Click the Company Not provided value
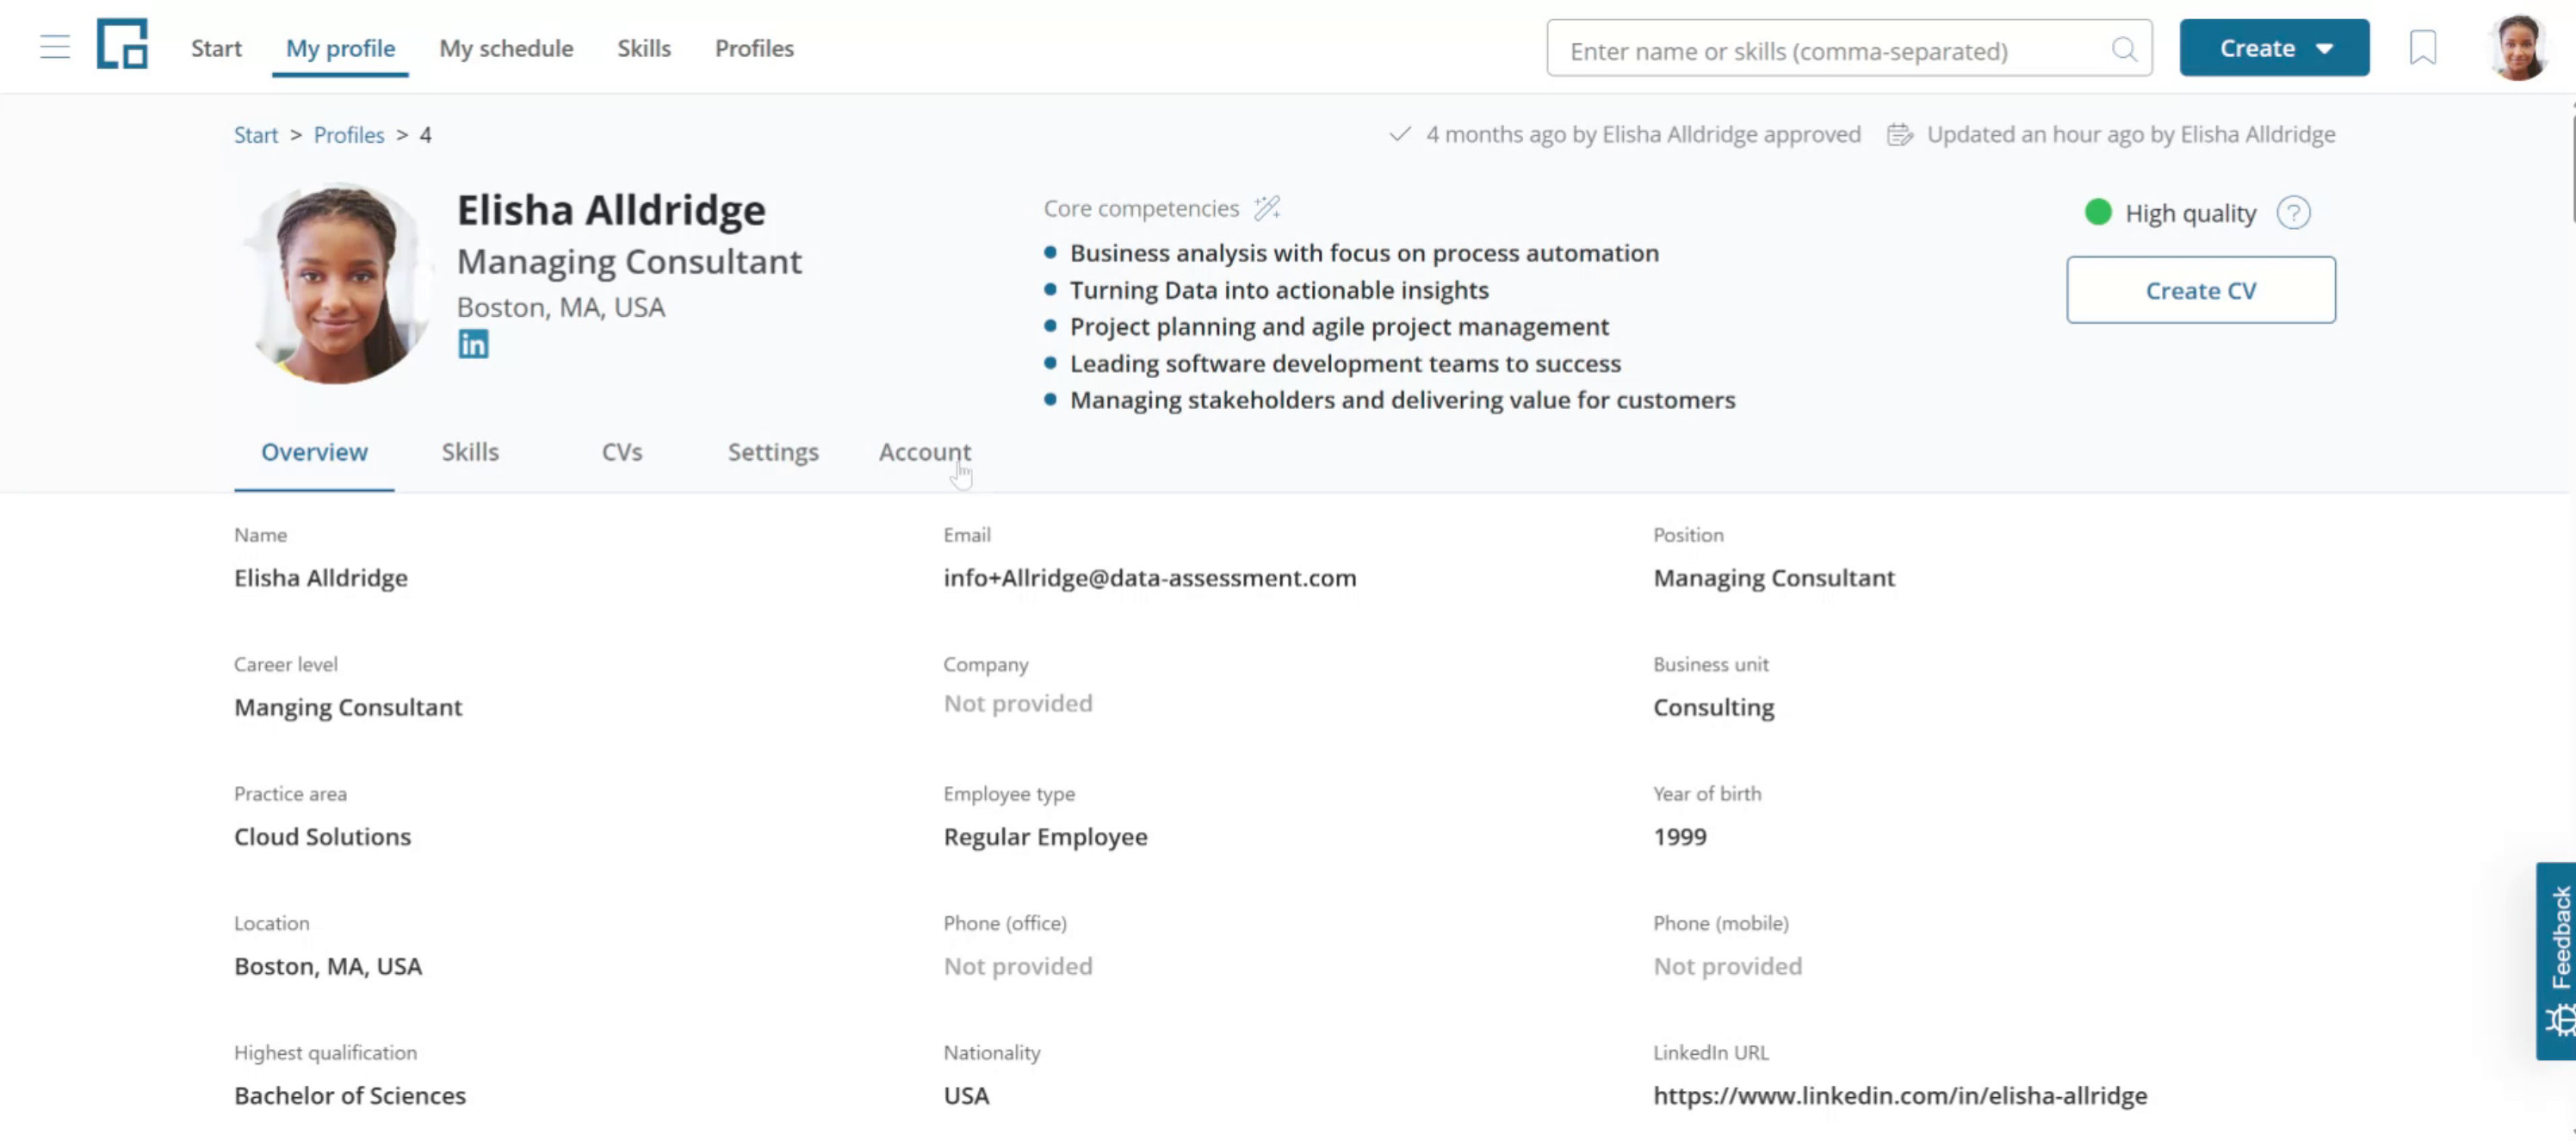Image resolution: width=2576 pixels, height=1141 pixels. click(1018, 703)
